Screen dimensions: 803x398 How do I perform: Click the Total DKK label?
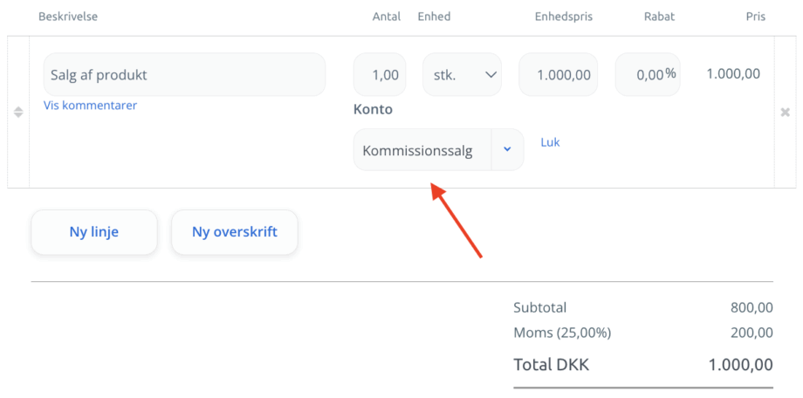click(x=552, y=365)
